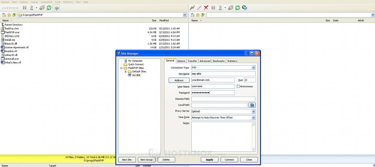The height and width of the screenshot is (167, 375).
Task: Switch to the Bookmarks tab
Action: click(219, 61)
